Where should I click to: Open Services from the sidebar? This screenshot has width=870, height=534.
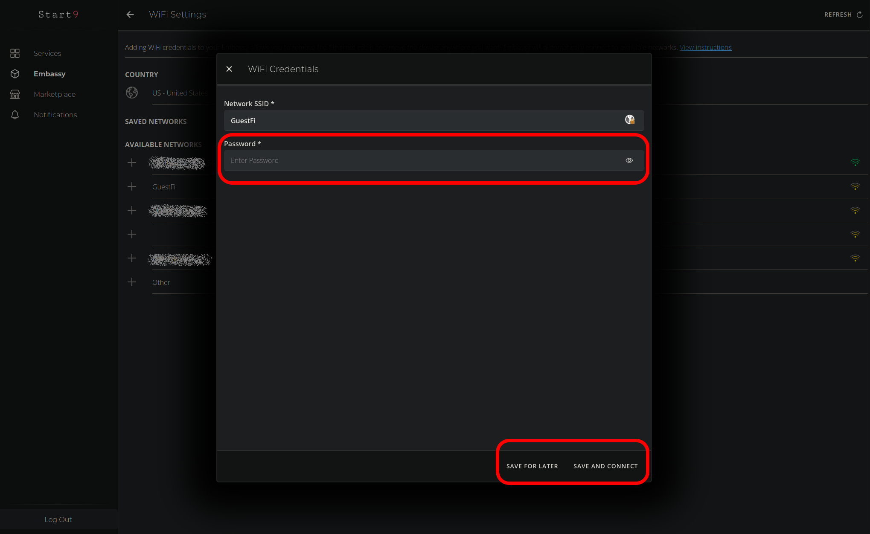[x=47, y=53]
